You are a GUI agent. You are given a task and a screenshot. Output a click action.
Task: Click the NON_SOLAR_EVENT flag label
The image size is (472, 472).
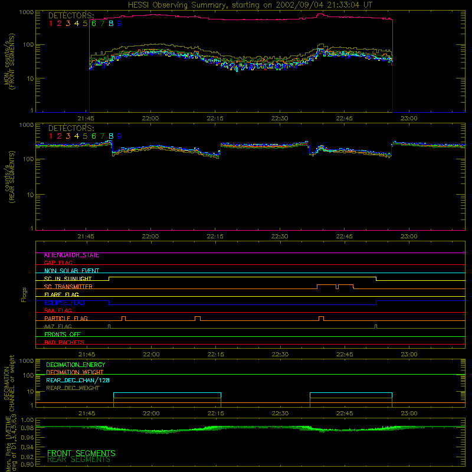(71, 271)
